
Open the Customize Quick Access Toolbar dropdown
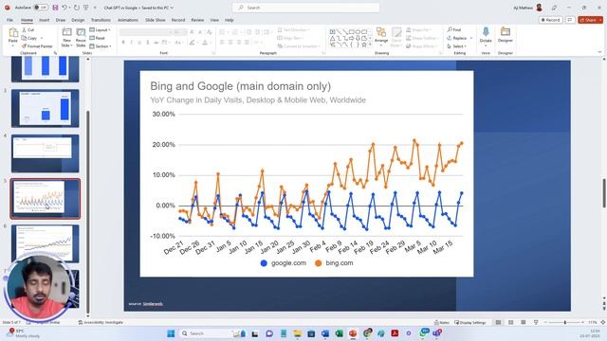click(x=95, y=8)
